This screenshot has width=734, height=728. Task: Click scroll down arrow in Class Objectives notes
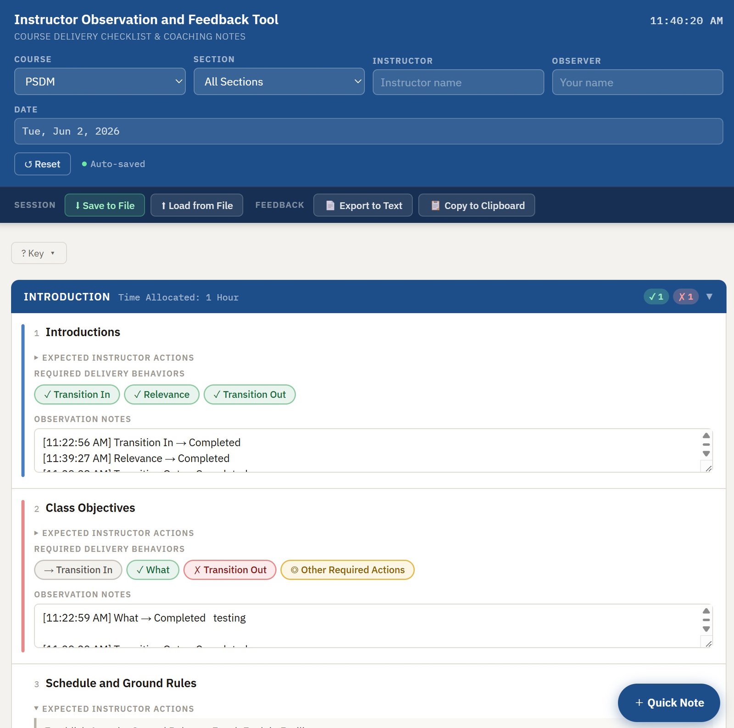[x=706, y=629]
